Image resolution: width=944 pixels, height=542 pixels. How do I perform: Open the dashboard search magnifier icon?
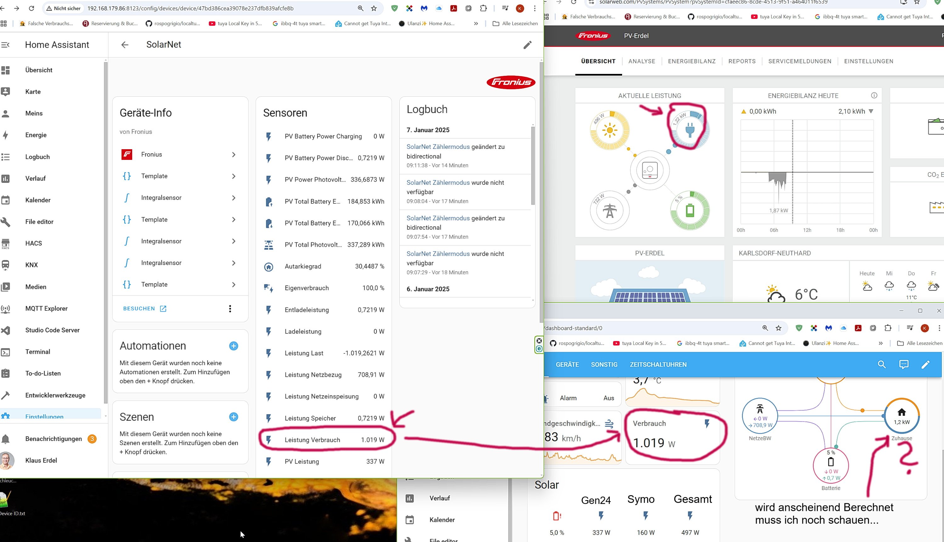tap(881, 364)
